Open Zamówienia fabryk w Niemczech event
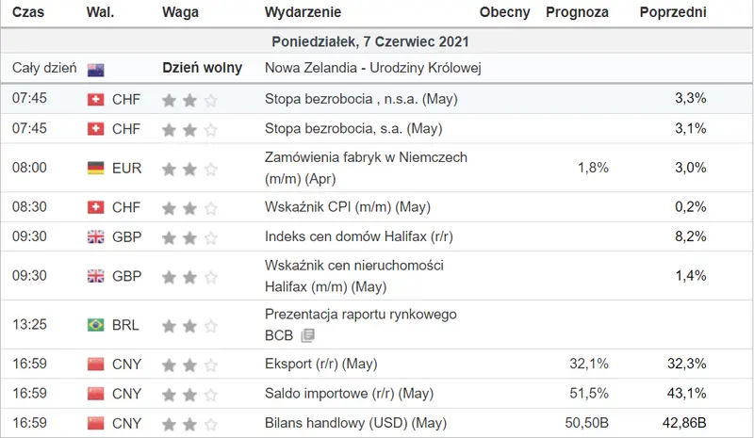The image size is (754, 438). (366, 168)
